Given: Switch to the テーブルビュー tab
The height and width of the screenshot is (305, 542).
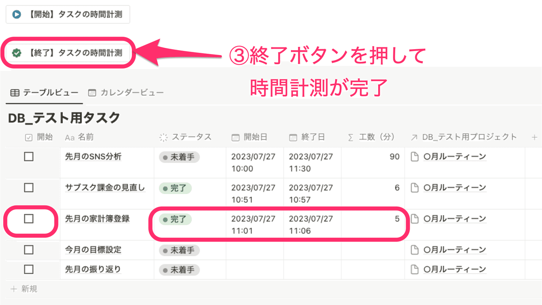Looking at the screenshot, I should (x=44, y=92).
